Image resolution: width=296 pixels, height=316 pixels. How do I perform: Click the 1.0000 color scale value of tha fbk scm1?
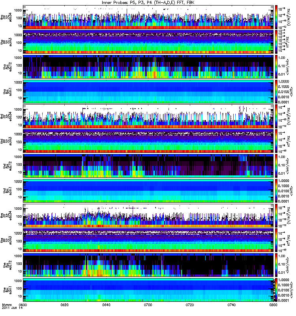coord(283,82)
